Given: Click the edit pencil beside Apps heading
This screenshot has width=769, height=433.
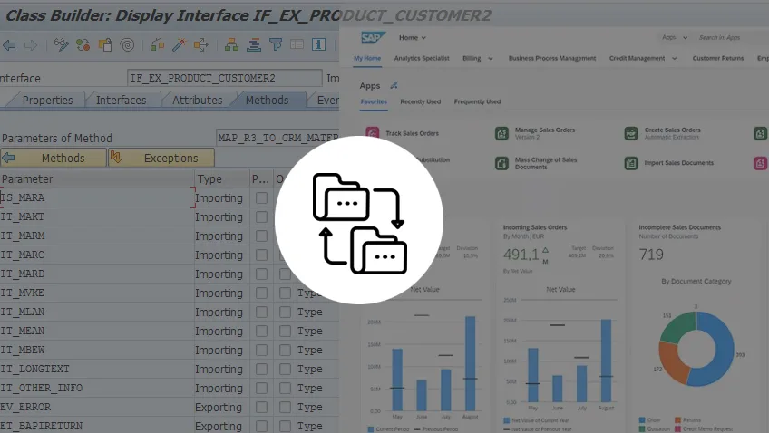Looking at the screenshot, I should [x=394, y=85].
